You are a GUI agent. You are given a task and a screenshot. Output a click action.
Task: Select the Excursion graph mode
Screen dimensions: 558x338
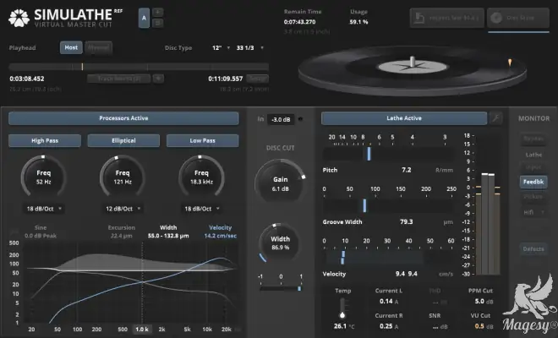pos(122,232)
